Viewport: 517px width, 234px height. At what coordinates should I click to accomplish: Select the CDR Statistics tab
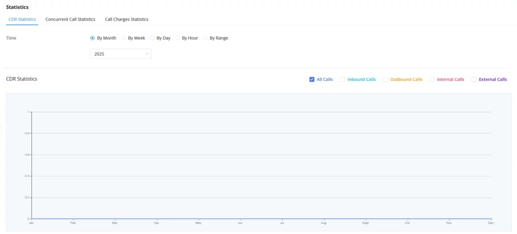point(22,19)
